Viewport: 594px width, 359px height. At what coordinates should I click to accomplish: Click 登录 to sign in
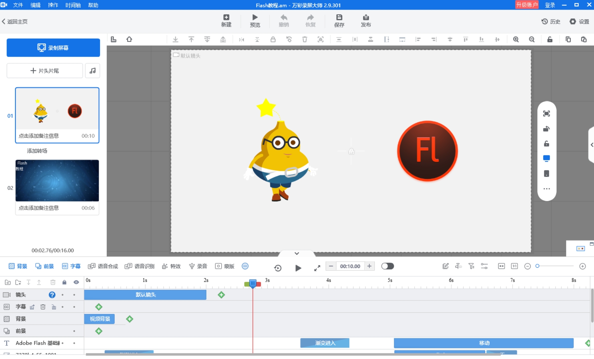[x=550, y=5]
